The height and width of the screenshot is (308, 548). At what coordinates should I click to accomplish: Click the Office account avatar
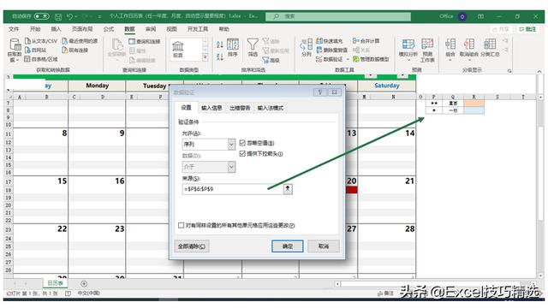(x=462, y=16)
